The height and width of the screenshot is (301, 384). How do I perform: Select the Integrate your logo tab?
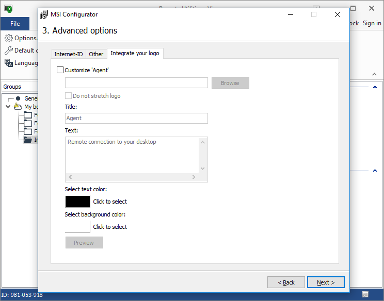pos(135,53)
